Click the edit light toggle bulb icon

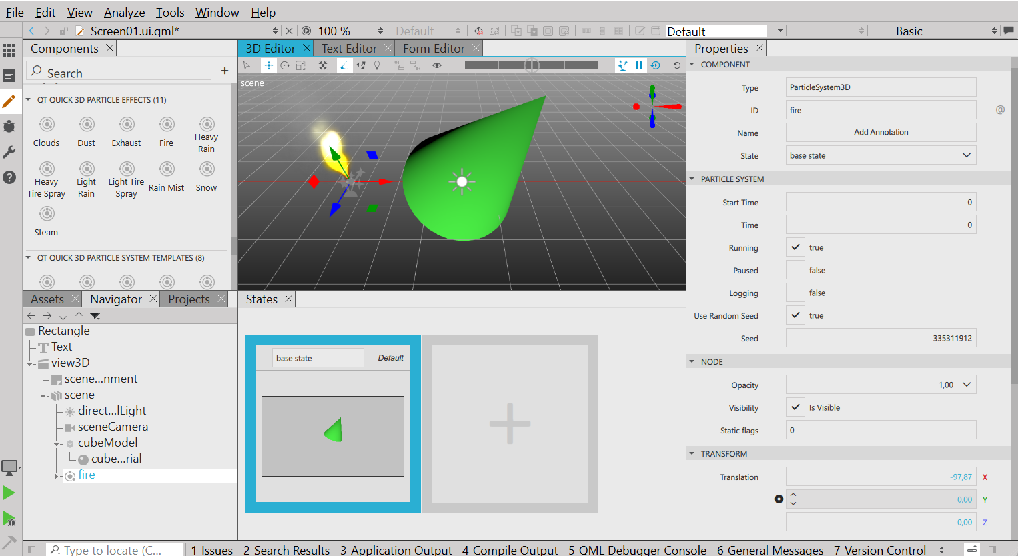coord(377,65)
